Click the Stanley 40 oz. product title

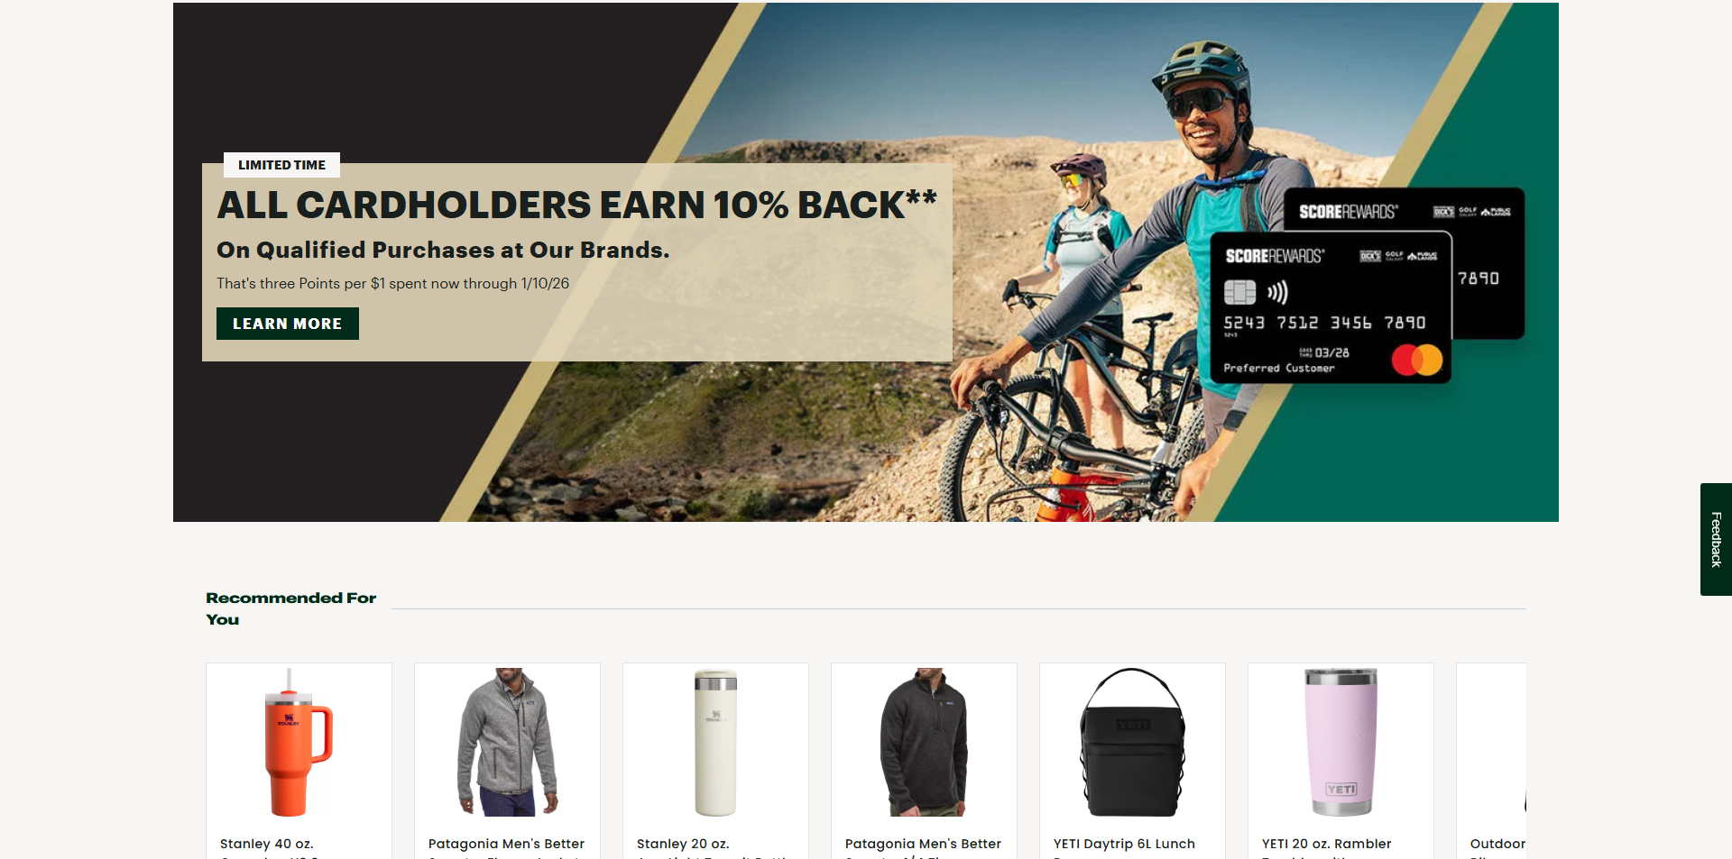click(267, 844)
